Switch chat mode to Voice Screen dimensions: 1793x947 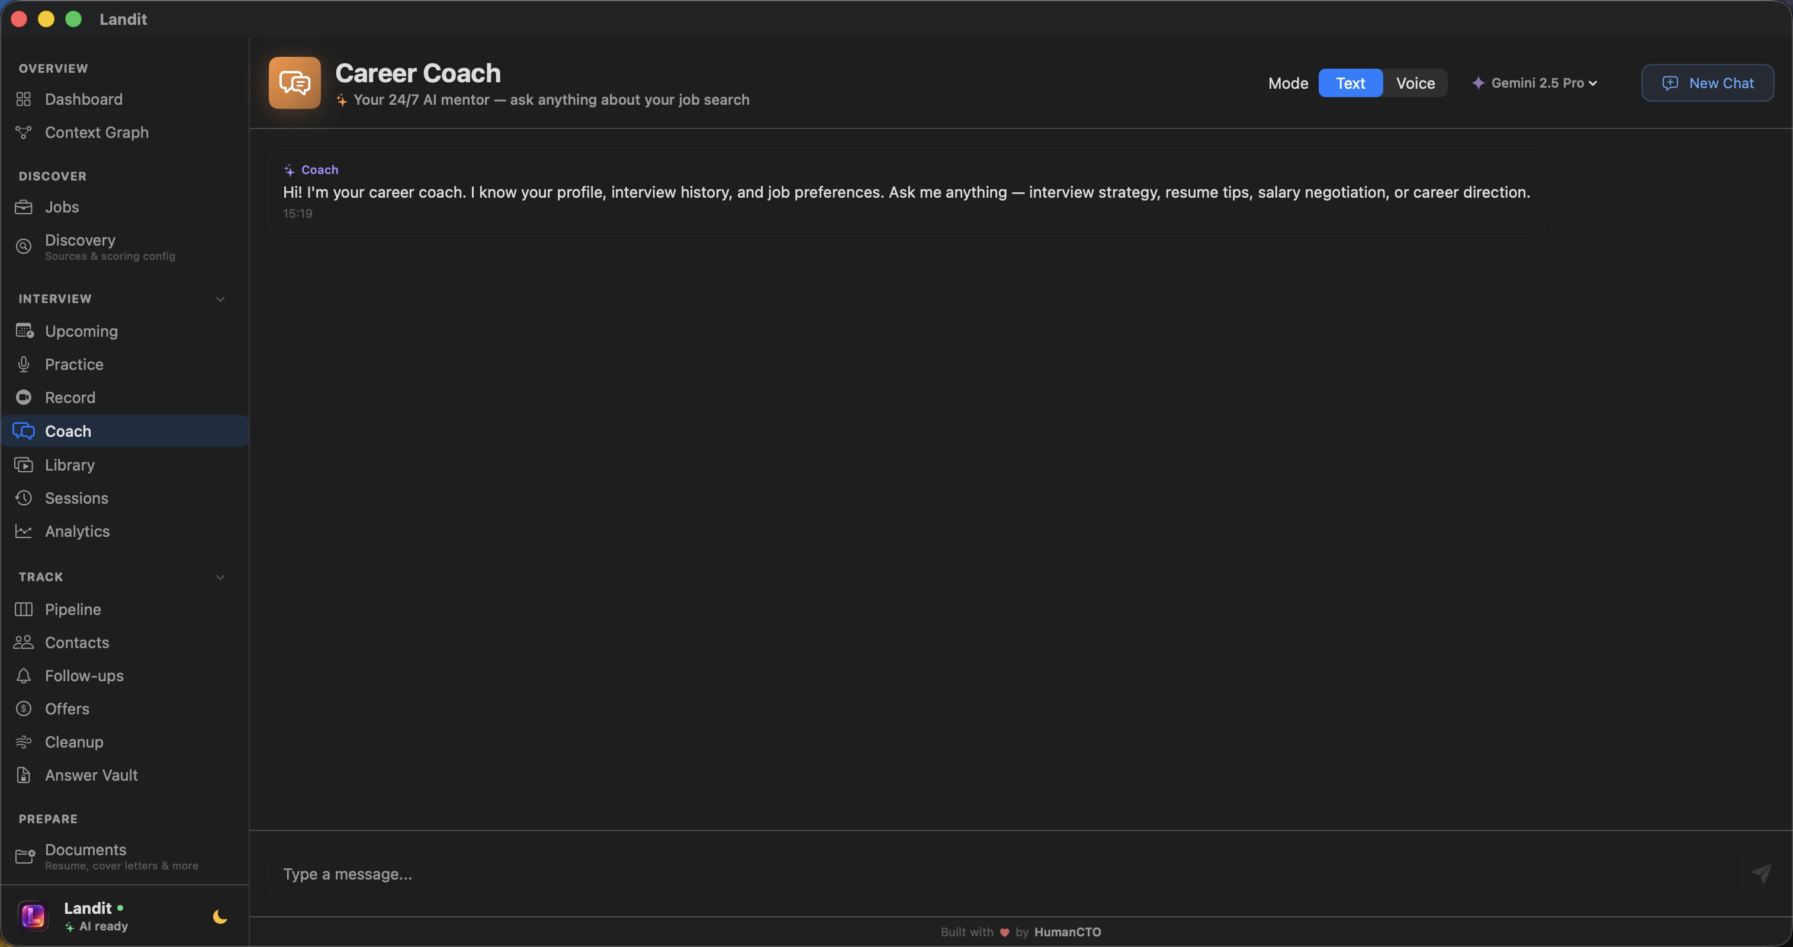coord(1415,83)
